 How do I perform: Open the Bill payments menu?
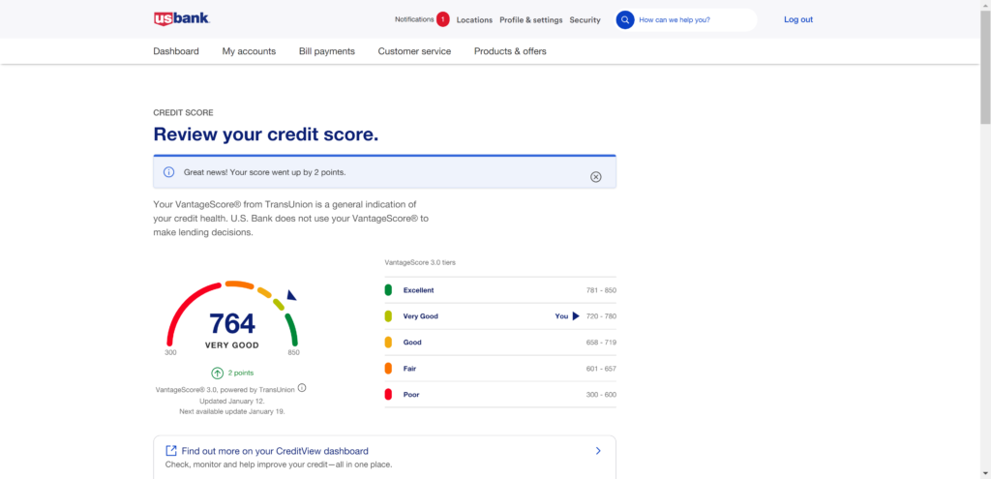pos(327,51)
